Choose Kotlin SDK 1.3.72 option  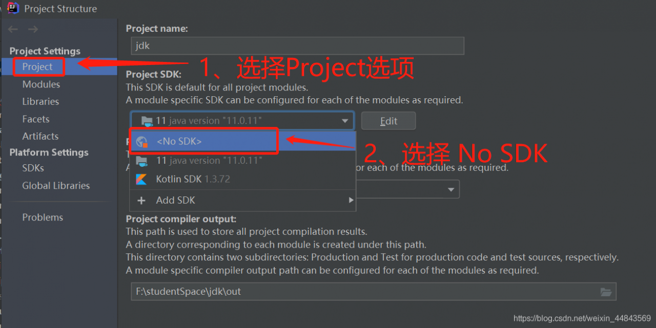point(193,179)
